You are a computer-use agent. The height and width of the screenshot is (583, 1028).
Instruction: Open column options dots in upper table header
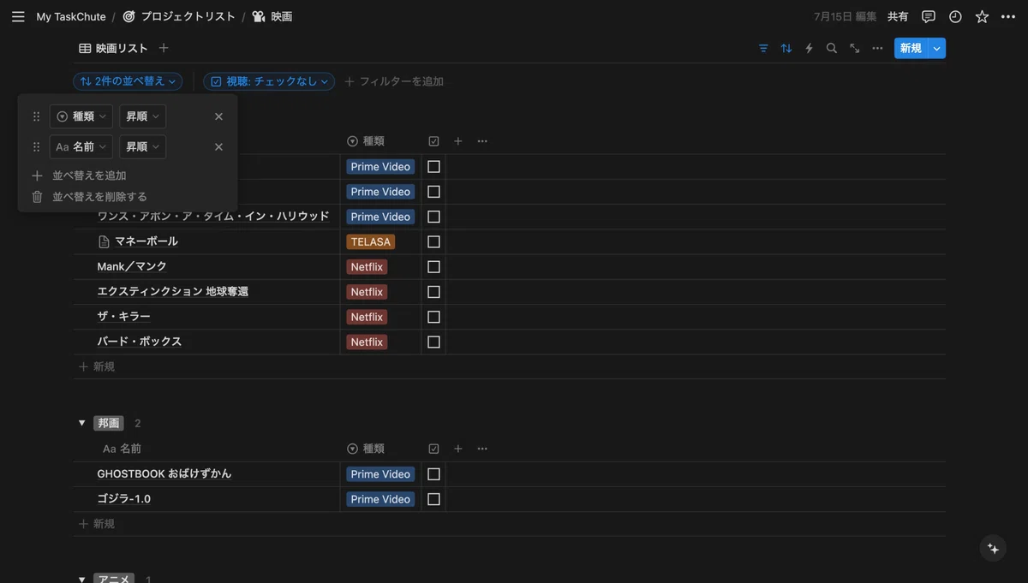(482, 141)
